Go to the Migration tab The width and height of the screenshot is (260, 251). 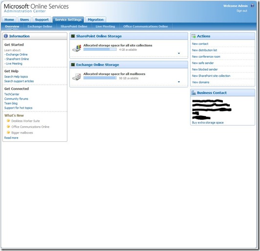(95, 20)
